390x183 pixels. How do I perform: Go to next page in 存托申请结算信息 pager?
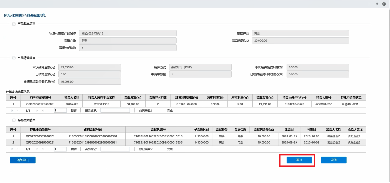[x=38, y=110]
